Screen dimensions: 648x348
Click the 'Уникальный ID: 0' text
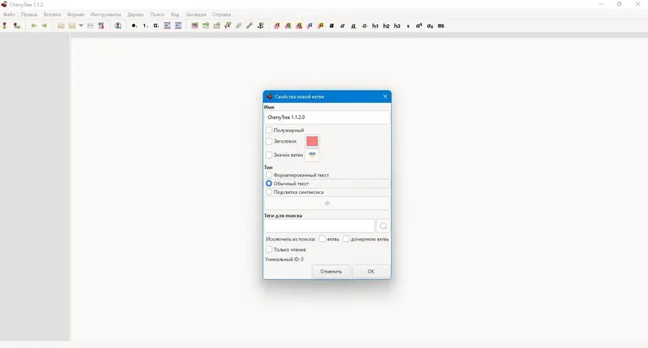click(284, 259)
